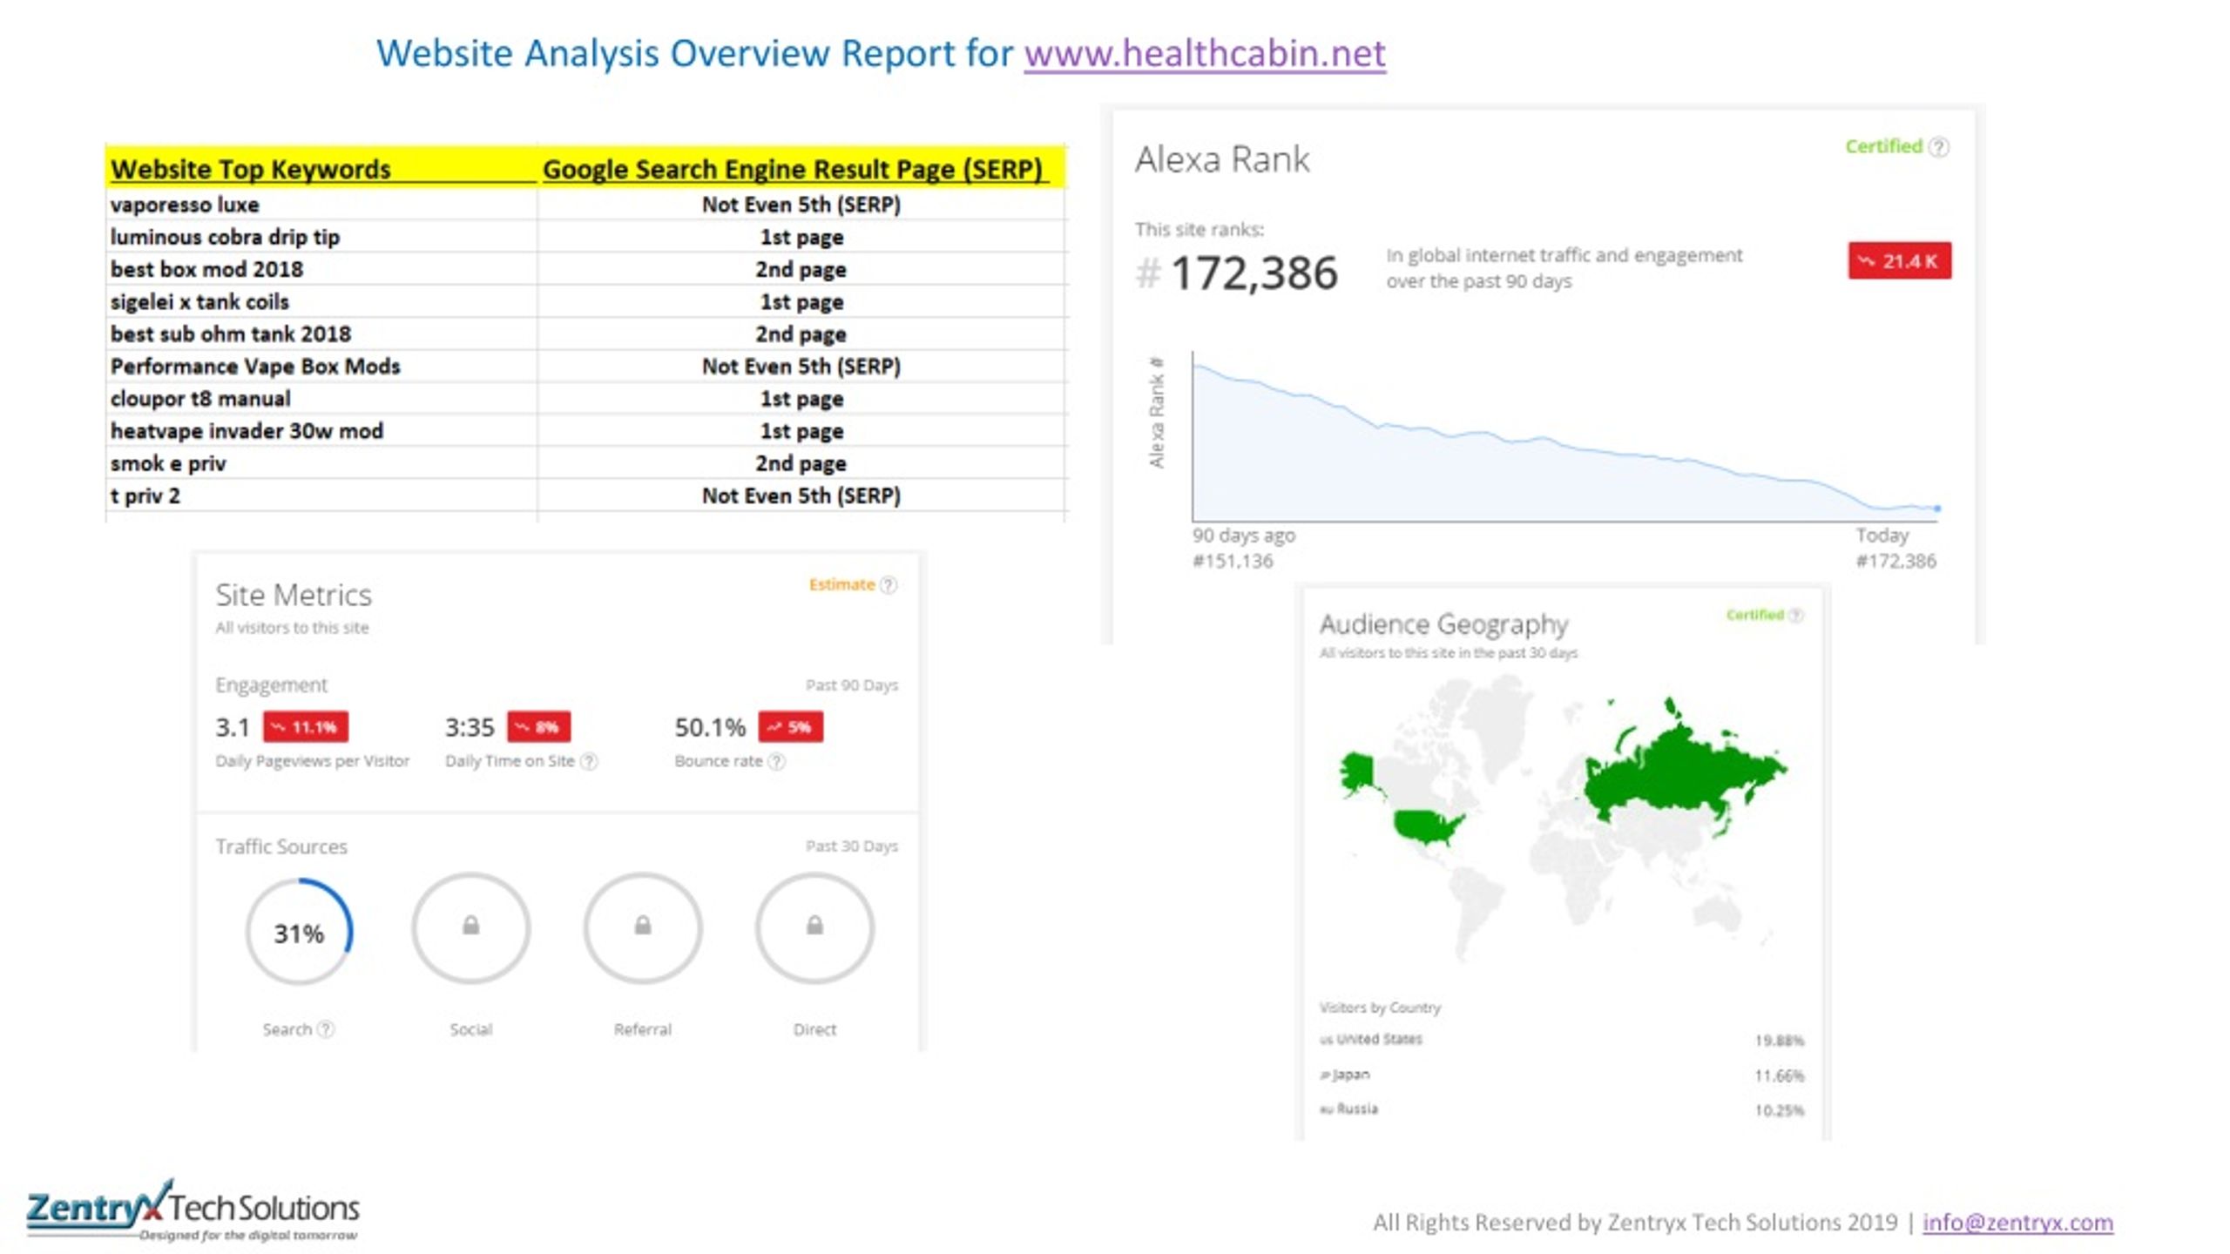Click the blue end point on rank graph
This screenshot has width=2230, height=1254.
tap(1937, 509)
